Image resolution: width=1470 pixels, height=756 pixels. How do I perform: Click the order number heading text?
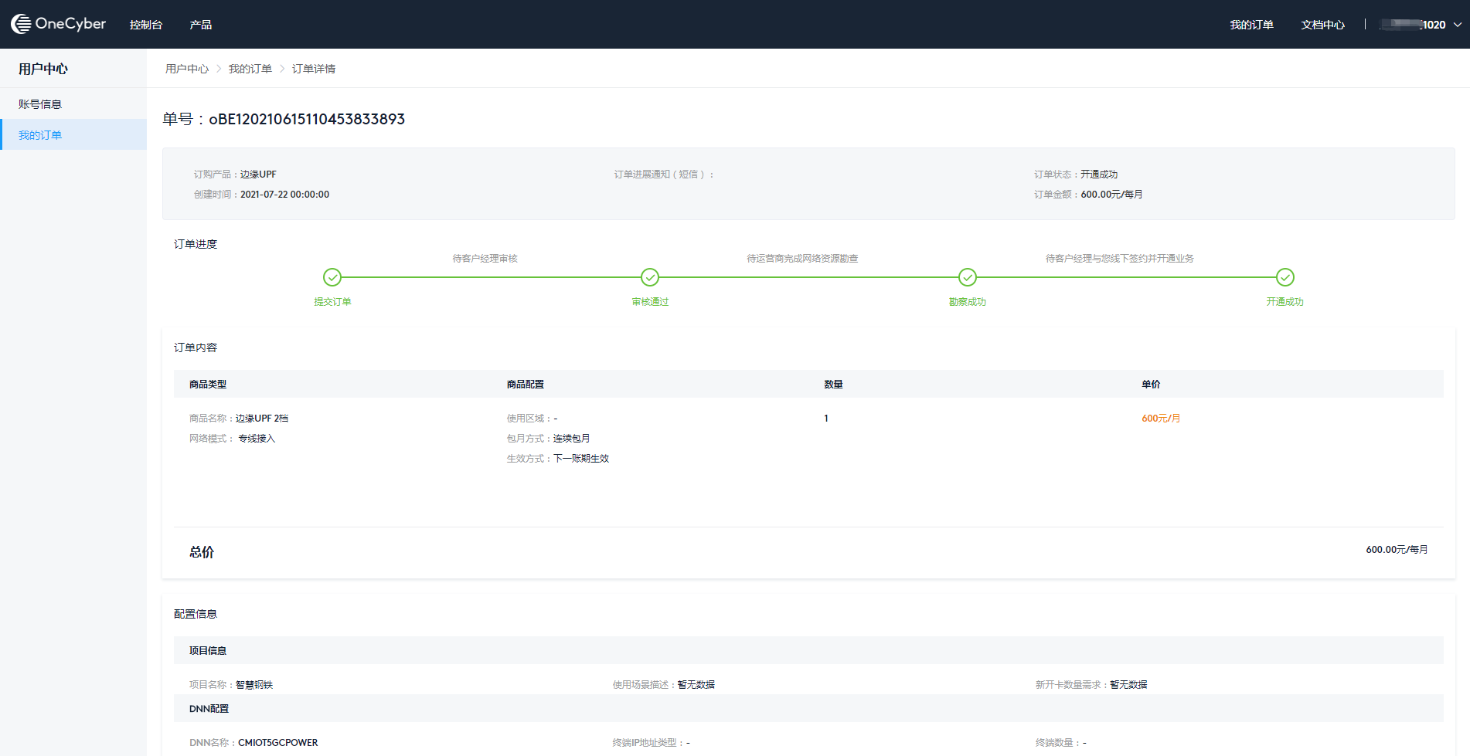point(284,119)
